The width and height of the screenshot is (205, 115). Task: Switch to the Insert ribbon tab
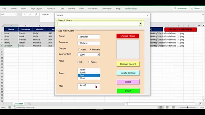tap(24, 9)
